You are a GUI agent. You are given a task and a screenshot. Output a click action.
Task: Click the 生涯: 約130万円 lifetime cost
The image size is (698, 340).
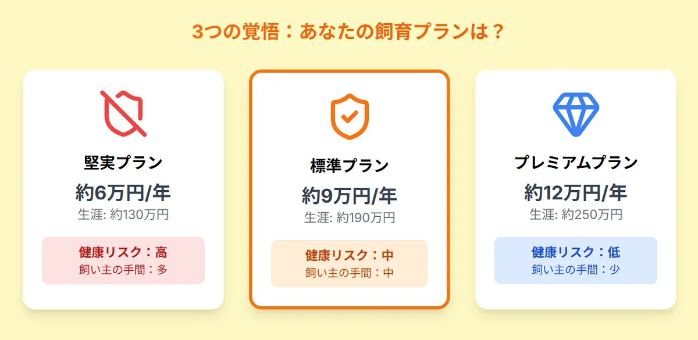[x=123, y=214]
